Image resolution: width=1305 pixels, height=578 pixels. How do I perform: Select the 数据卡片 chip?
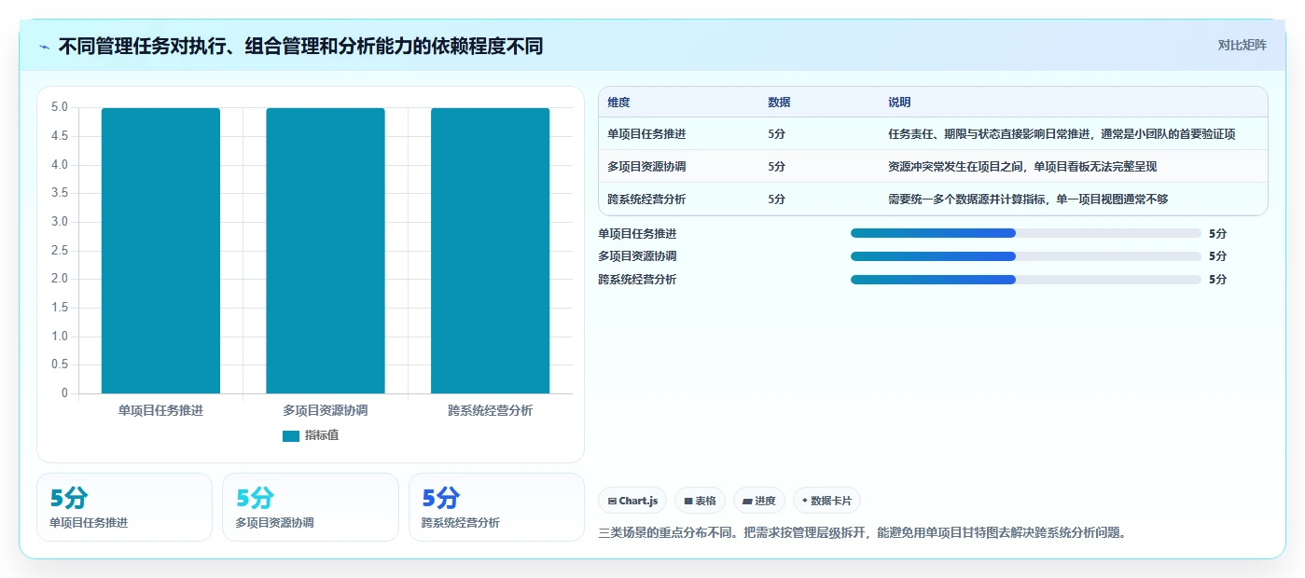pos(826,501)
